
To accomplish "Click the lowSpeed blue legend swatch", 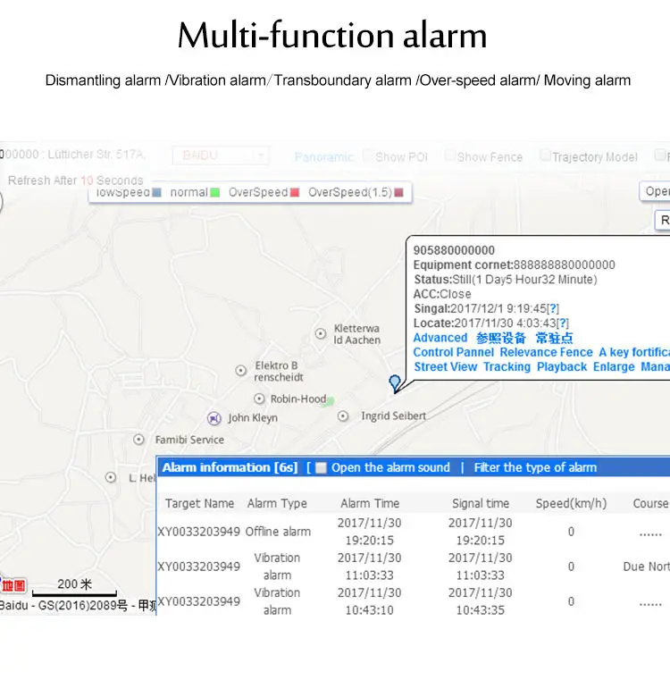I will coord(157,192).
